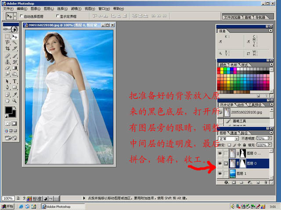Select the Rectangle shape tool
This screenshot has height=210, width=281.
(14, 87)
